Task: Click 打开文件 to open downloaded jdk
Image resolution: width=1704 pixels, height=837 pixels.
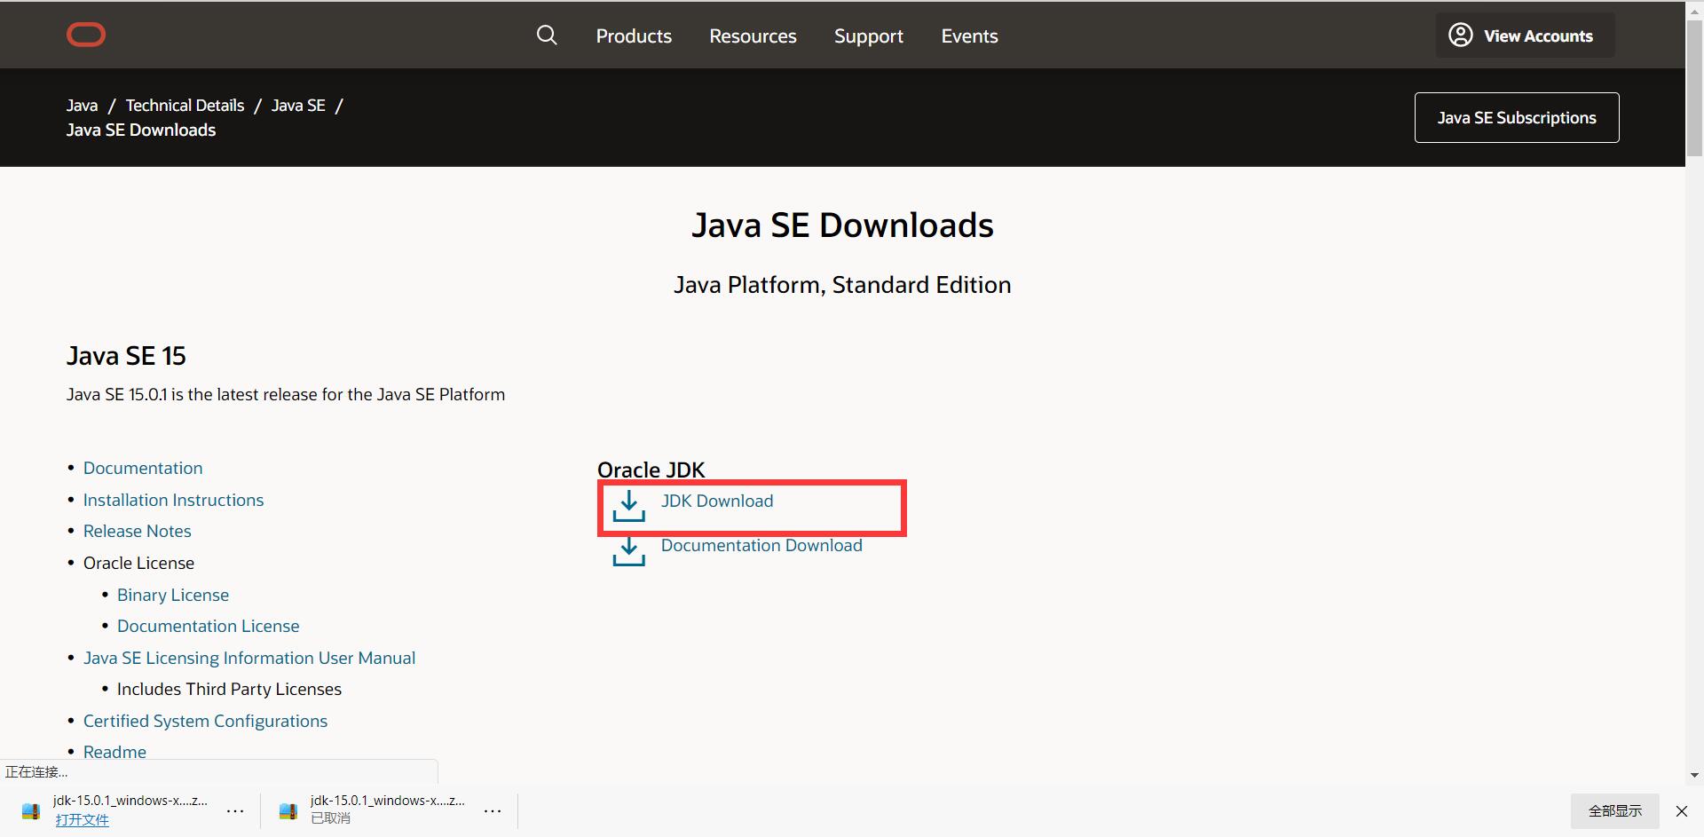Action: 82,819
